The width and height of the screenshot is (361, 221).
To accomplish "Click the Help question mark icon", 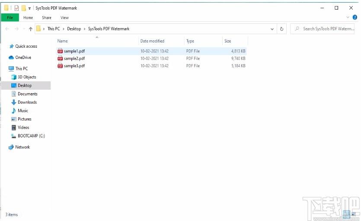I will [355, 17].
